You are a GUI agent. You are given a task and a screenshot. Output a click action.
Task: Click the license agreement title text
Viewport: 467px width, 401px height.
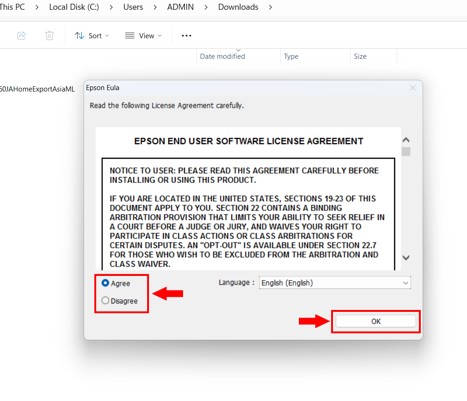(x=249, y=141)
